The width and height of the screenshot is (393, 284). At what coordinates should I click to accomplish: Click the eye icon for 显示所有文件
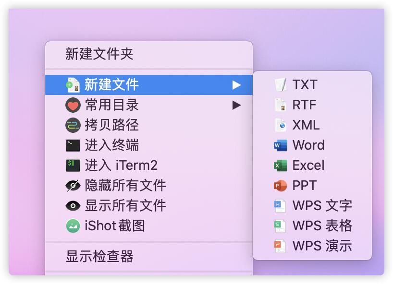tap(73, 206)
